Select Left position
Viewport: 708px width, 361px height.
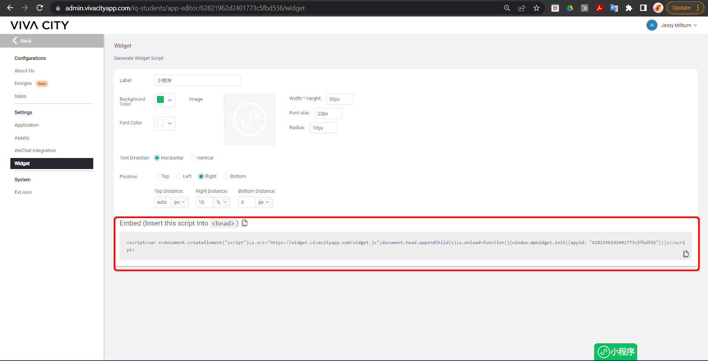tap(179, 176)
